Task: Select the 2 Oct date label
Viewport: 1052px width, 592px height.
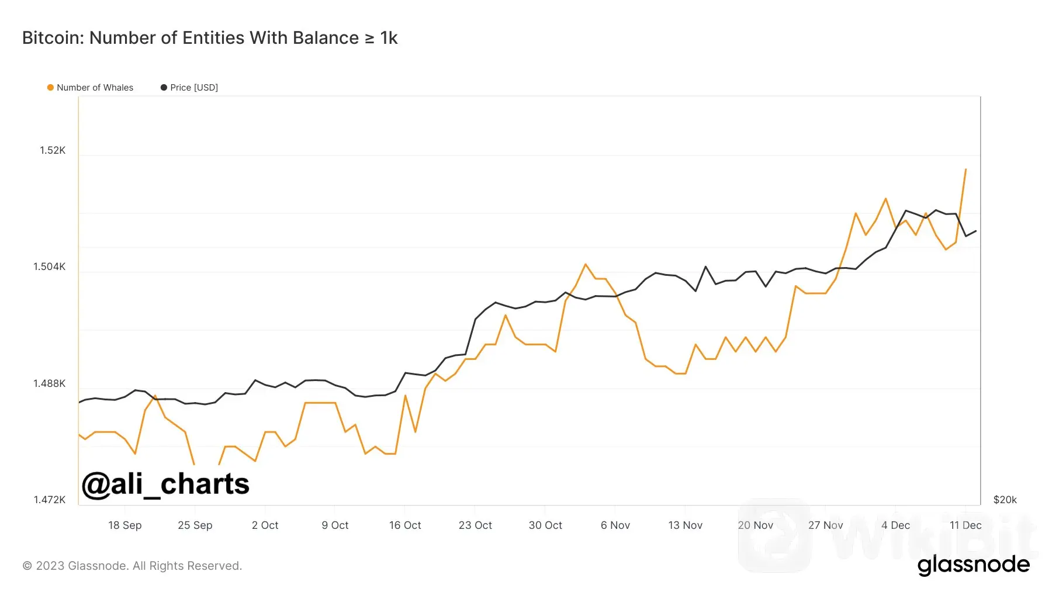Action: [265, 525]
